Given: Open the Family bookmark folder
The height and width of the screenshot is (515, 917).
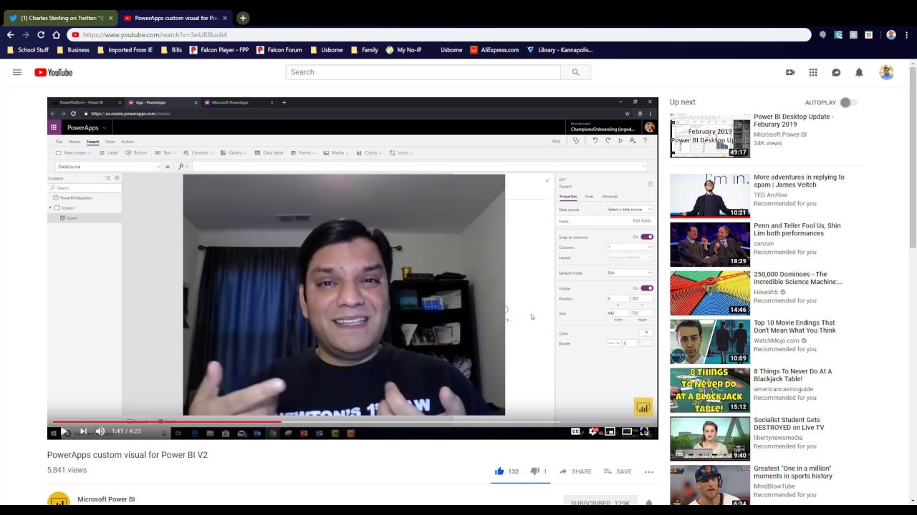Looking at the screenshot, I should tap(365, 50).
